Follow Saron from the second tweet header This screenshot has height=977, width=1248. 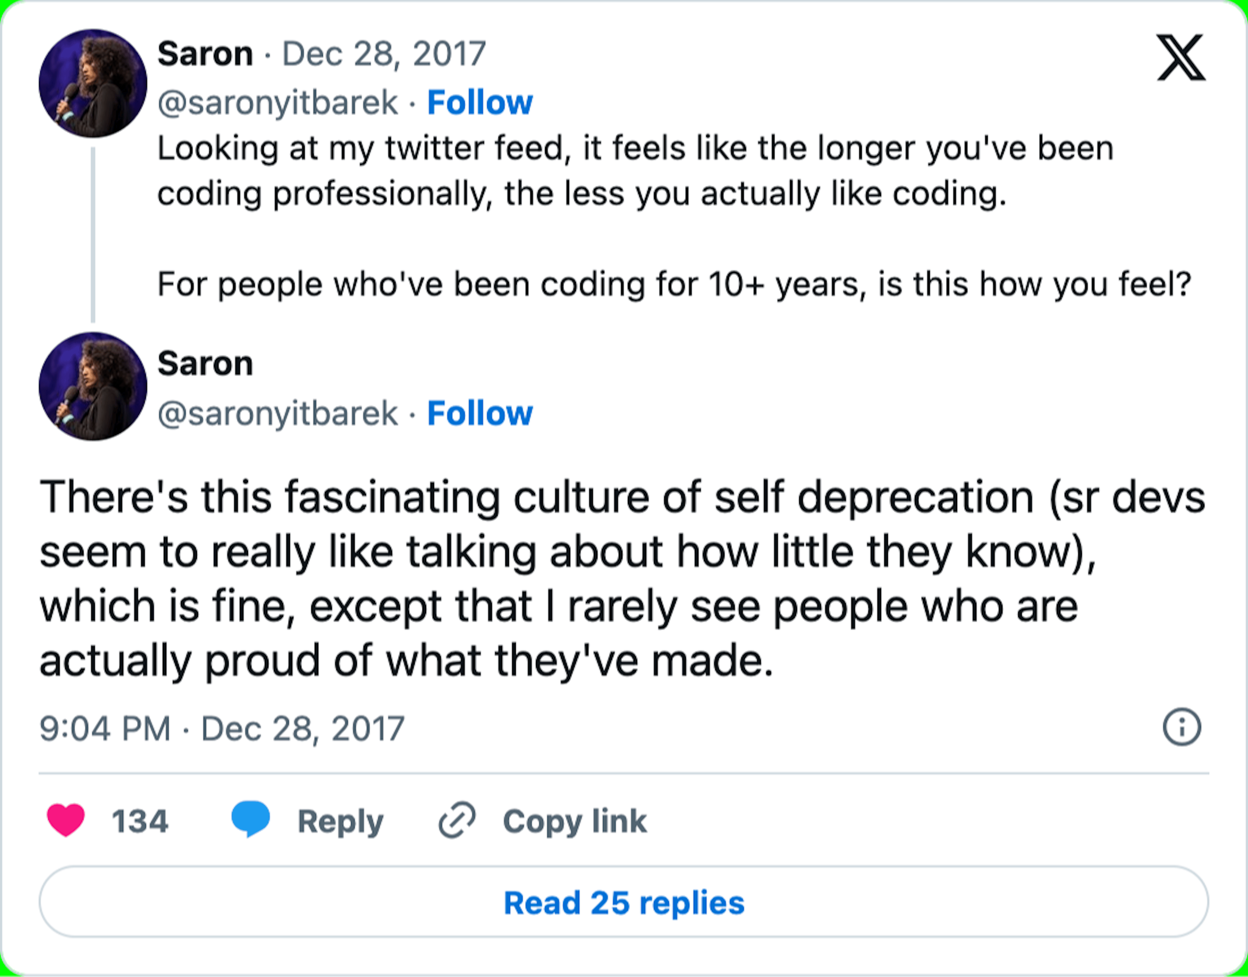(x=480, y=413)
